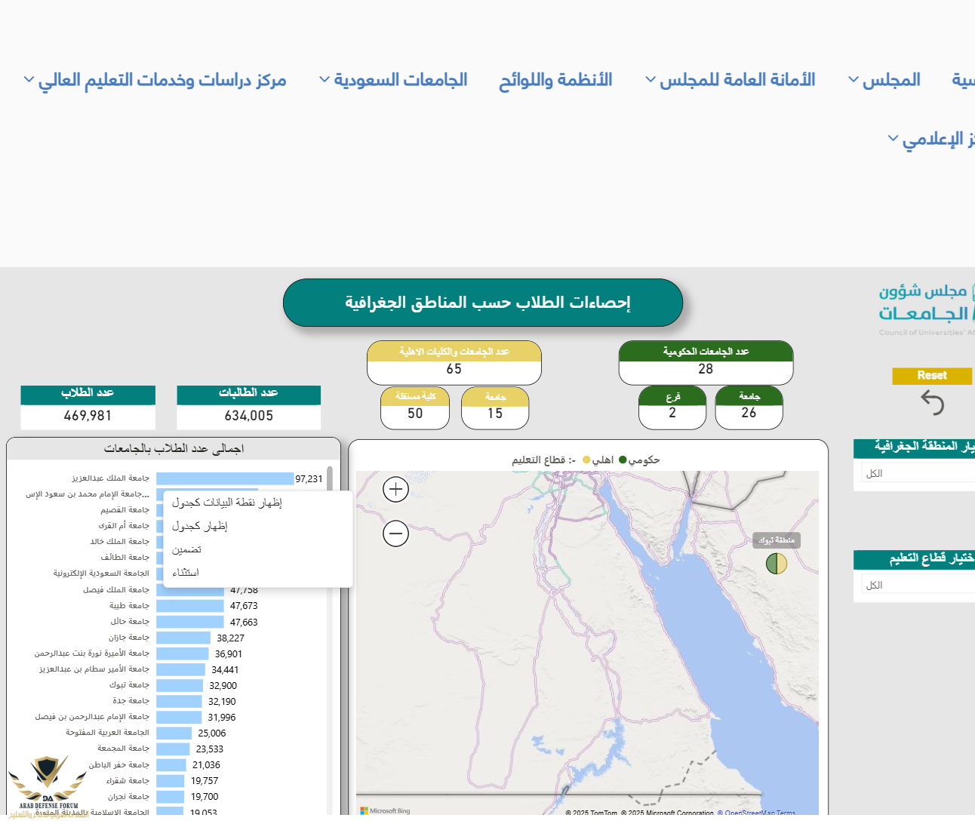
Task: Click the undo arrow below Reset
Action: [x=933, y=403]
